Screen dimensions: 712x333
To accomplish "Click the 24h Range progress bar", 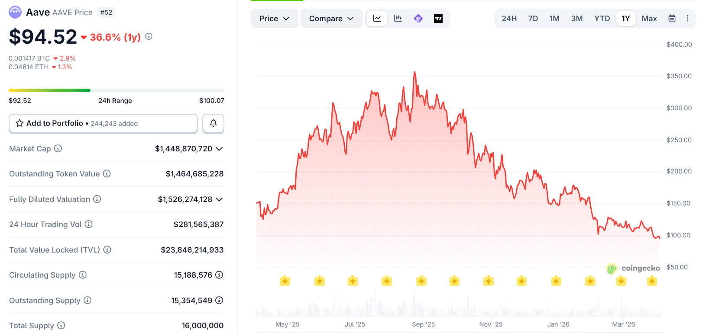I will 116,90.
